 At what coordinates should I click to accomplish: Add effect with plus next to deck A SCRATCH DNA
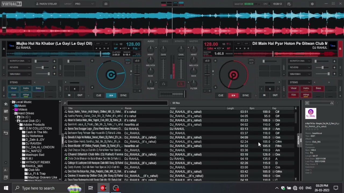(x=54, y=61)
